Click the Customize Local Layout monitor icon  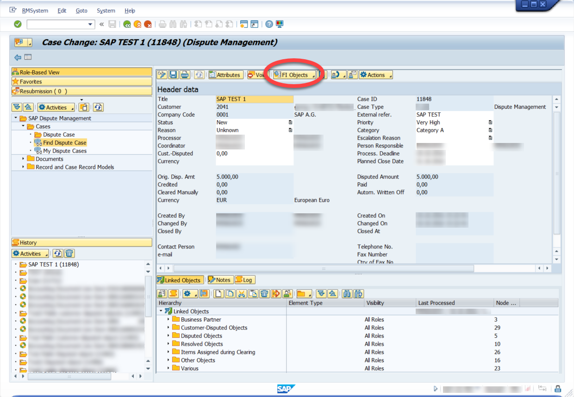click(x=280, y=24)
